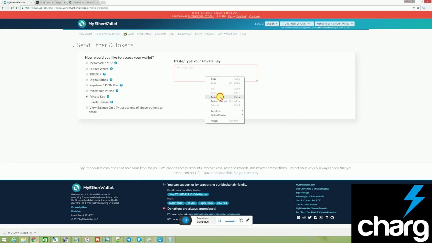Reload the browser page

pos(12,8)
